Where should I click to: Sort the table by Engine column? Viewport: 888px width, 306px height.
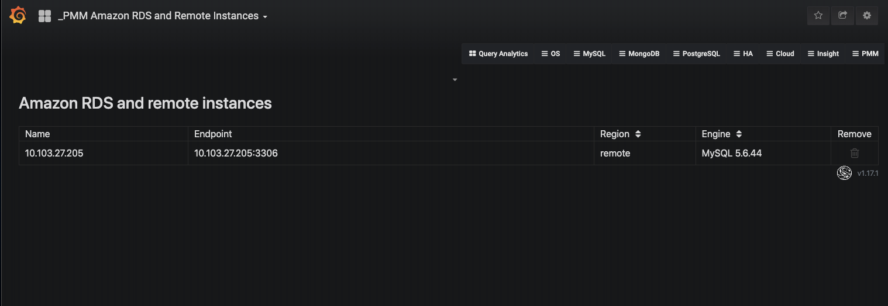[x=739, y=134]
